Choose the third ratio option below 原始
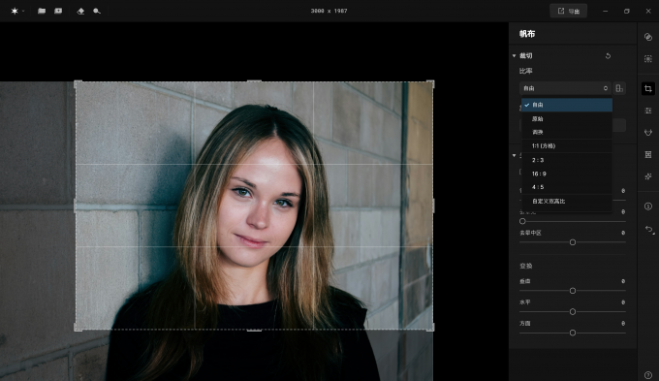Viewport: 659px width, 381px height. pyautogui.click(x=567, y=132)
